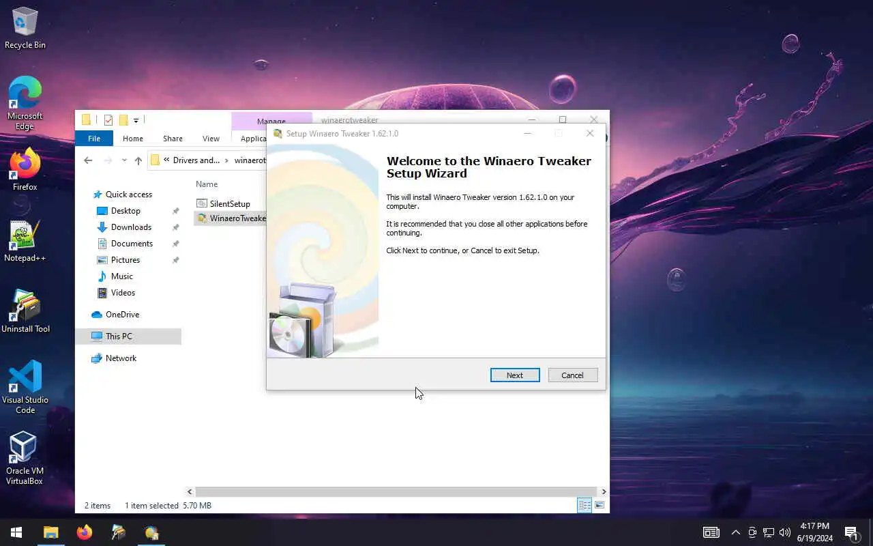Open the File tab in Explorer

tap(94, 139)
